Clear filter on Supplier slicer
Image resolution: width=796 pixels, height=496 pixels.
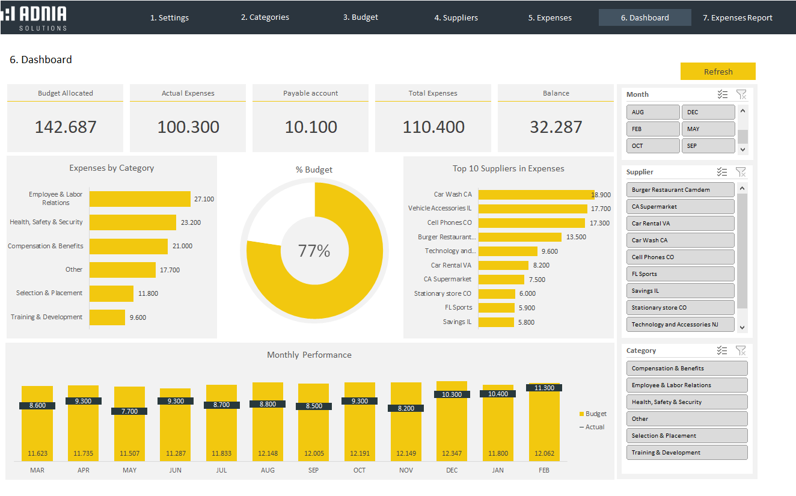pyautogui.click(x=741, y=172)
